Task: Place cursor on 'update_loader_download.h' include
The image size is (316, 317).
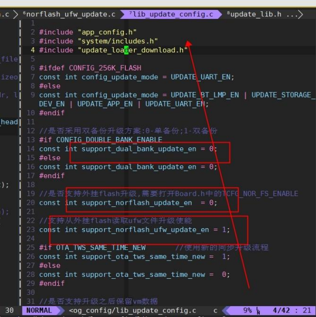Action: click(132, 50)
